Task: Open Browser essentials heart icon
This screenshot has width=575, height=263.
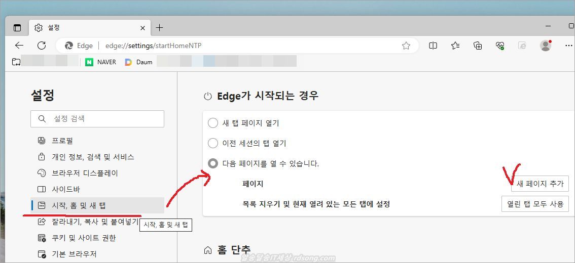Action: 500,46
